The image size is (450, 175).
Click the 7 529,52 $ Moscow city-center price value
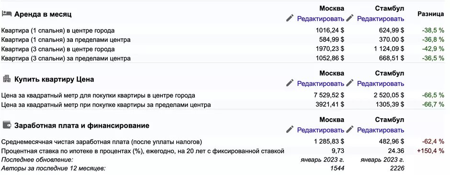click(x=329, y=95)
